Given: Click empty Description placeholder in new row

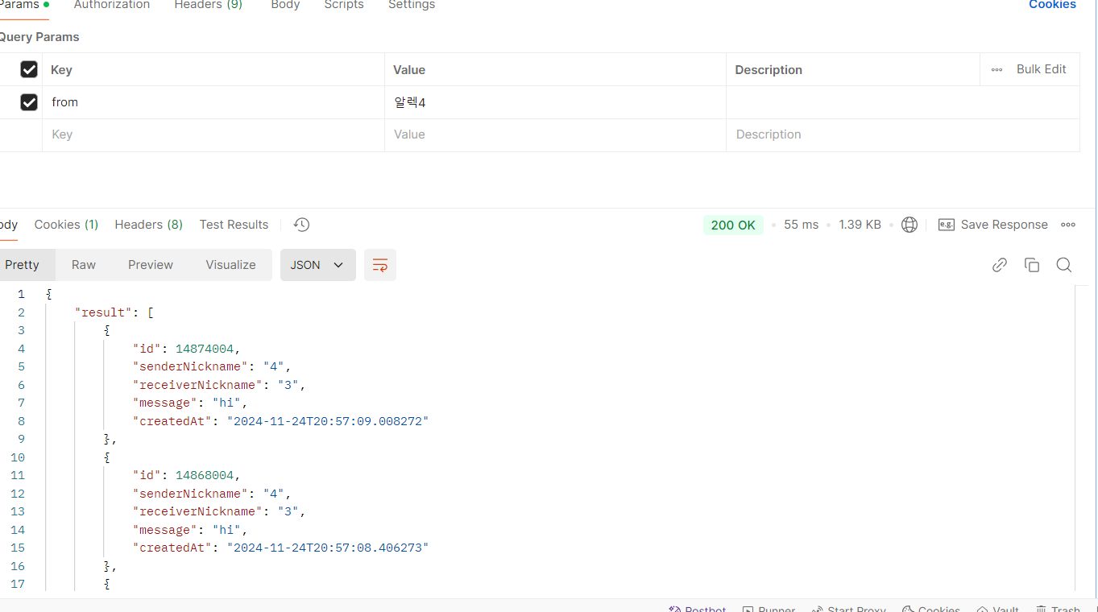Looking at the screenshot, I should (903, 134).
